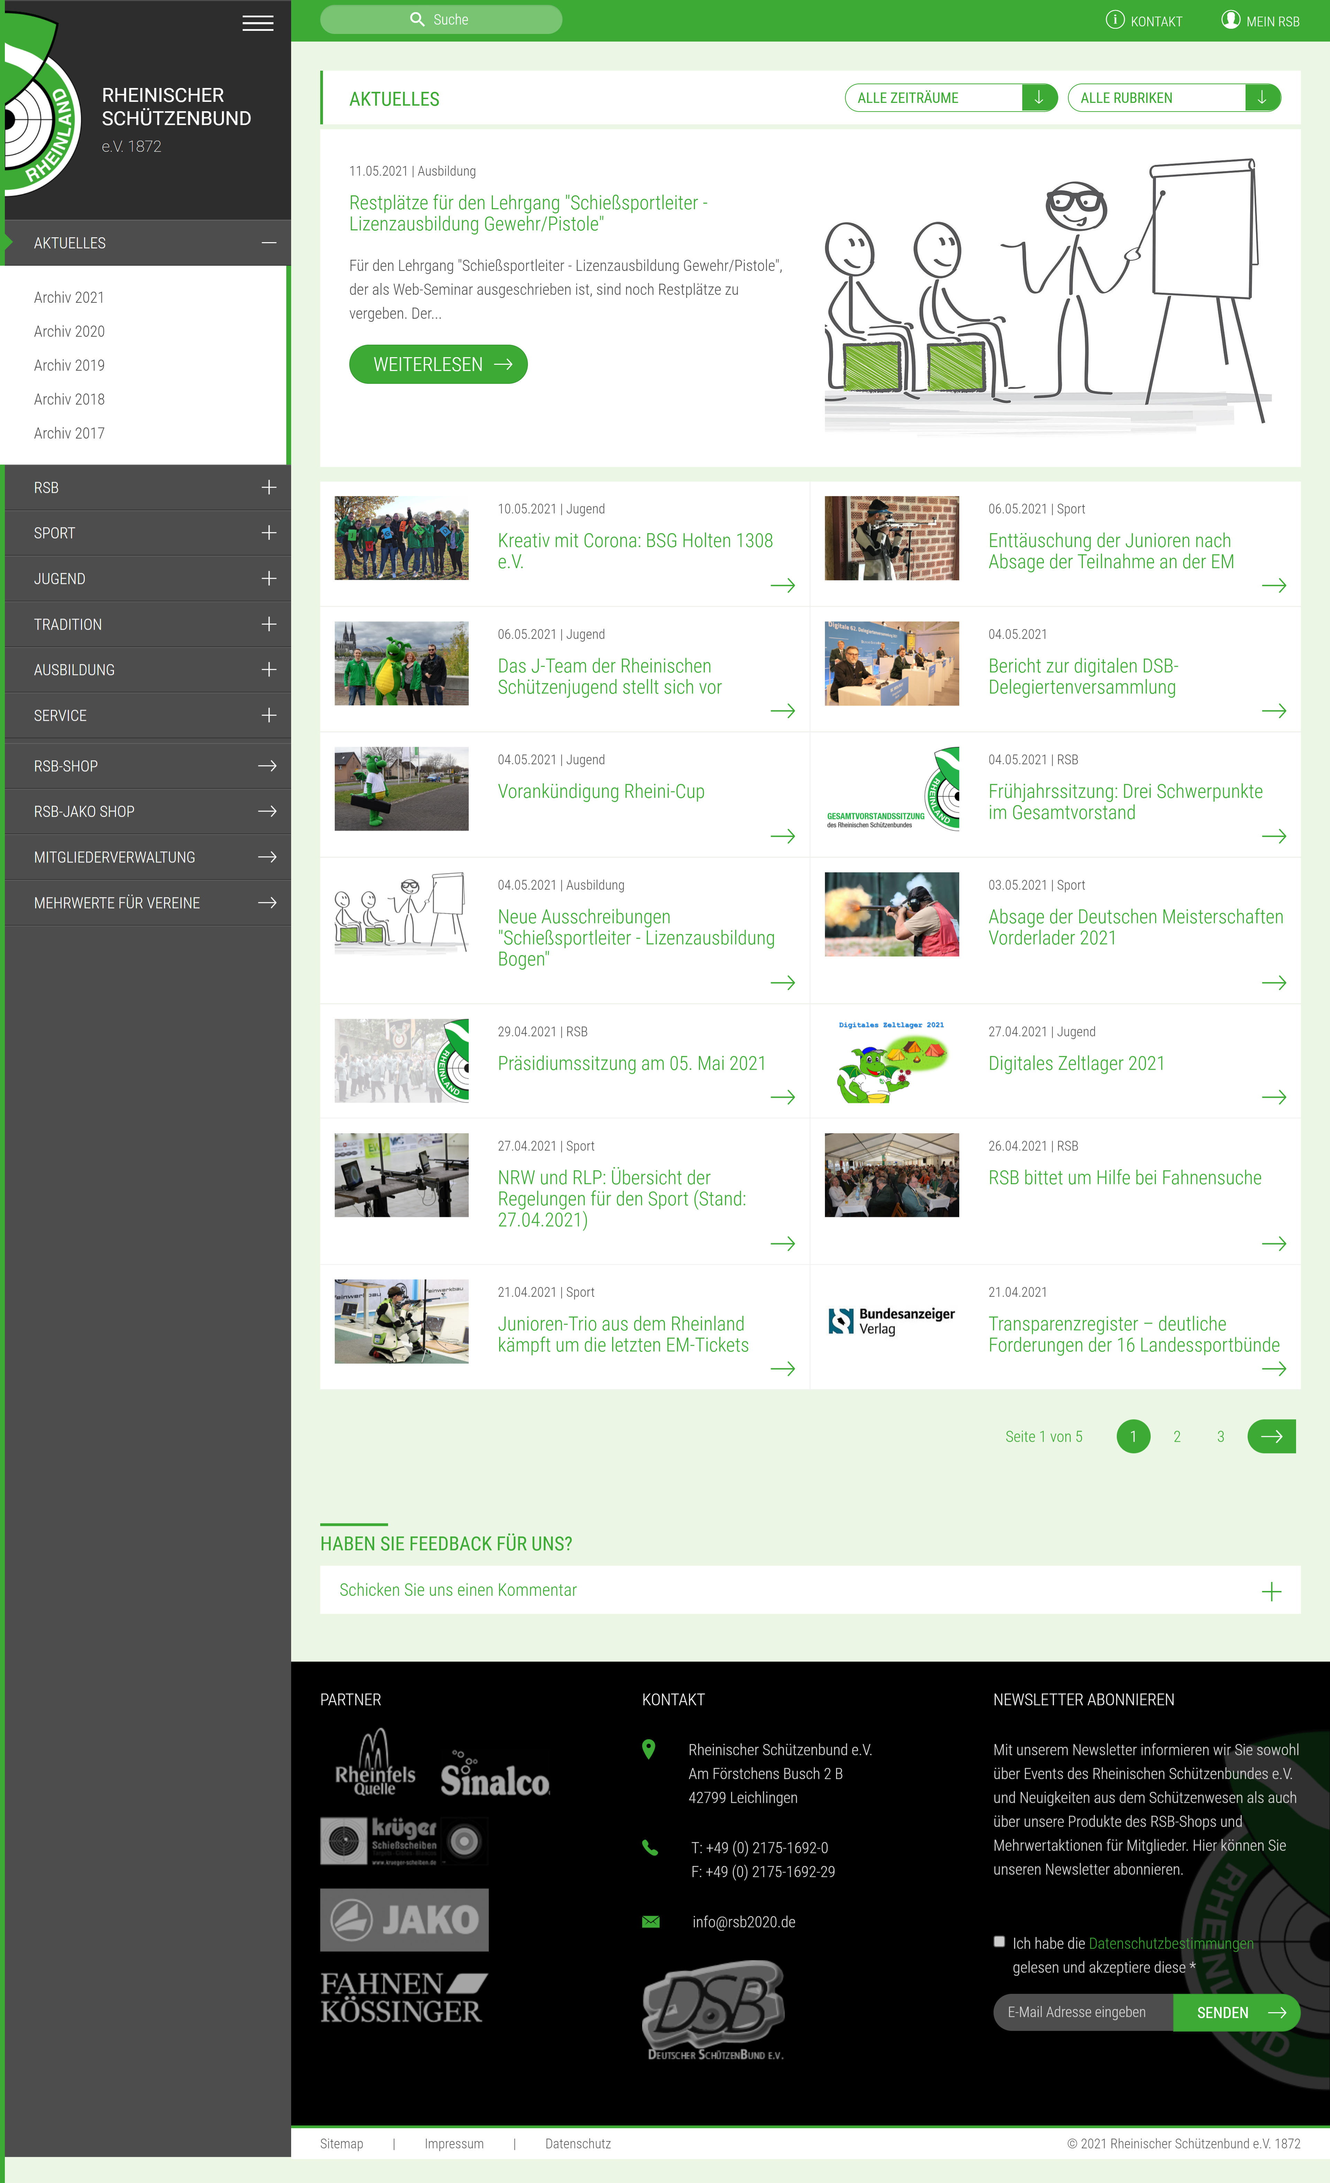1330x2183 pixels.
Task: Open Restplätze für den Lehrgang headline
Action: coord(528,213)
